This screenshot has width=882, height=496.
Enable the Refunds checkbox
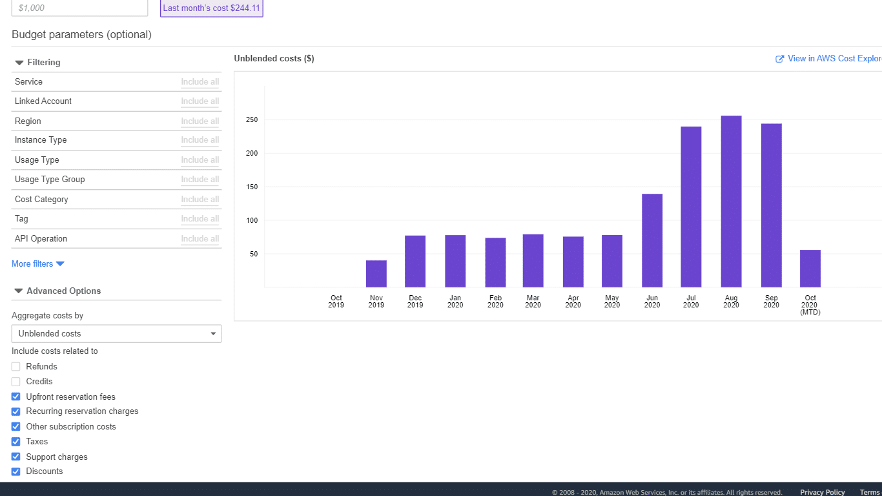click(x=15, y=366)
